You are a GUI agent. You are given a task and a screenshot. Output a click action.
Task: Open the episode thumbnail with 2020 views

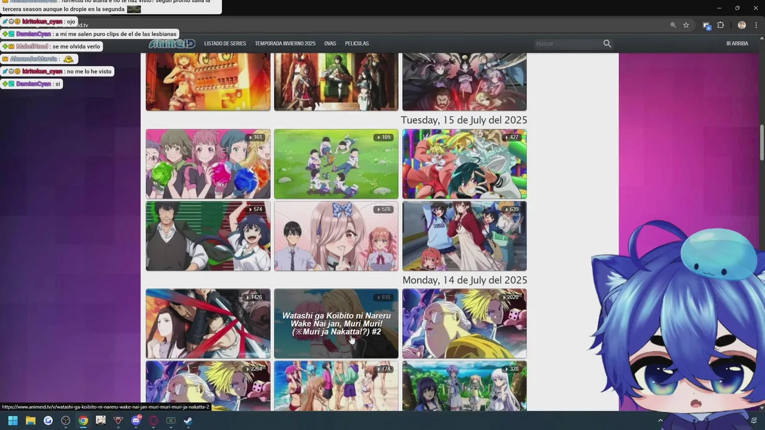[x=464, y=324]
